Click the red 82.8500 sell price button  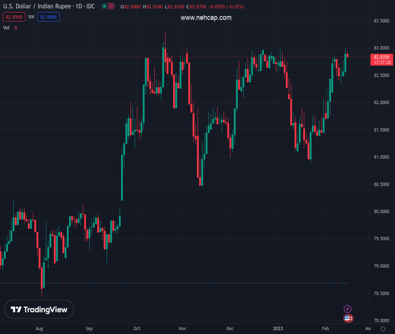13,17
